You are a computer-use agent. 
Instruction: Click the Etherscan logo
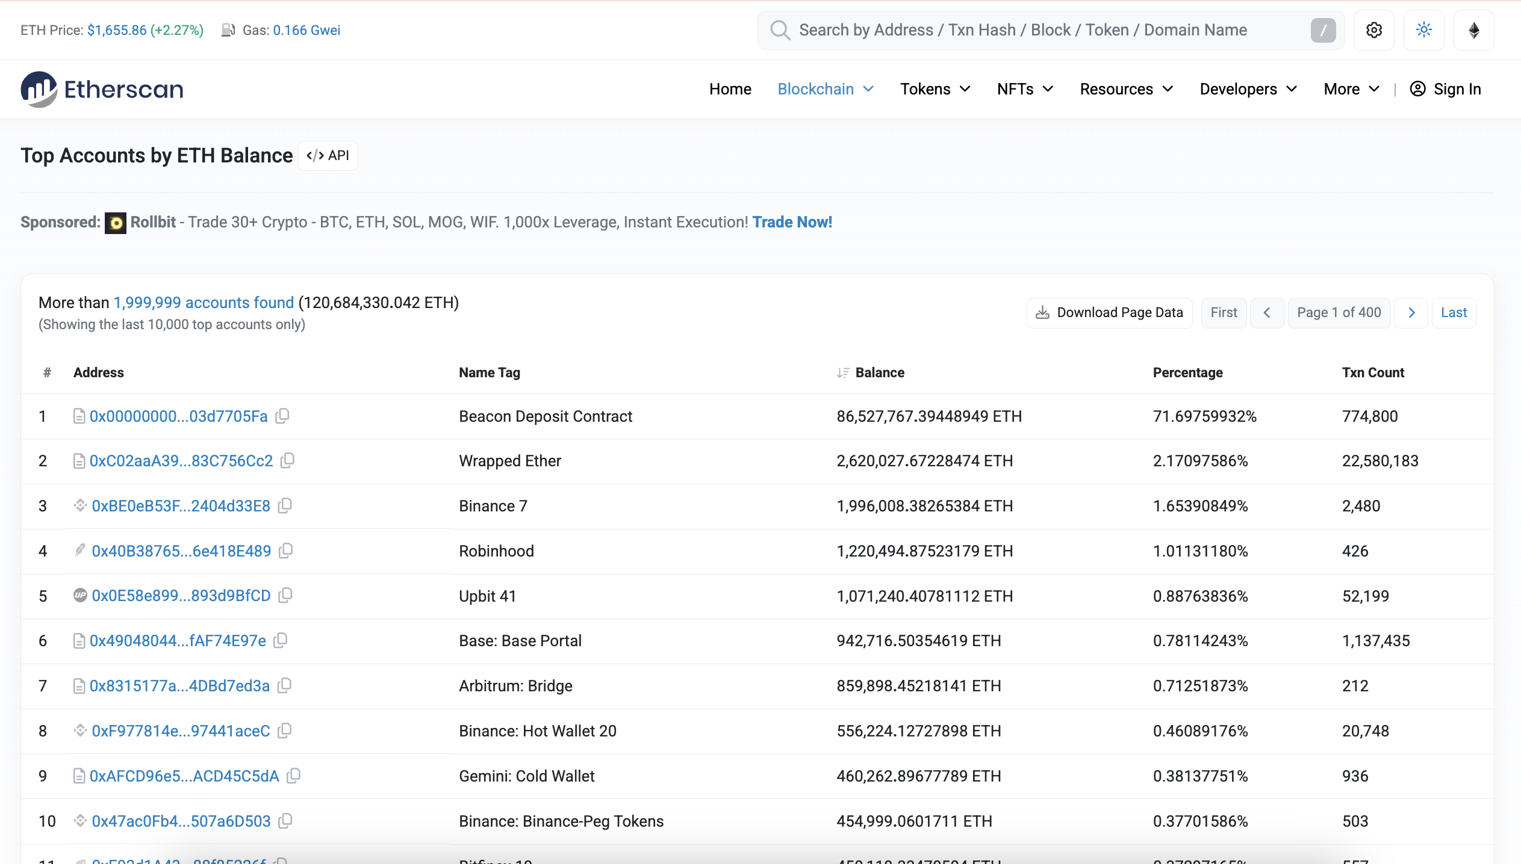tap(102, 89)
